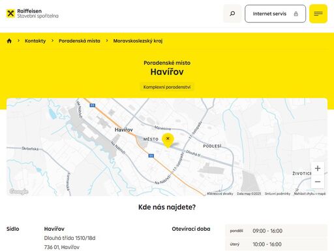Viewport: 334px width, 251px height.
Task: Click the úterý 10:00 - 16:00 row
Action: [276, 244]
